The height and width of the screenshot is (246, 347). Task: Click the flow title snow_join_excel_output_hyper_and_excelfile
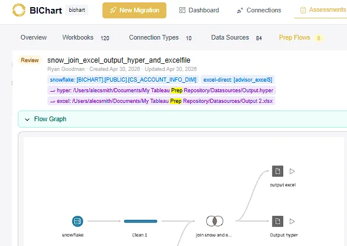click(x=119, y=60)
